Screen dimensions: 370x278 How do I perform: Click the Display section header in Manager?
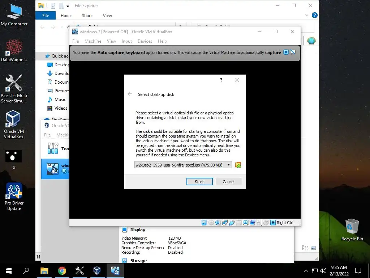pos(138,230)
